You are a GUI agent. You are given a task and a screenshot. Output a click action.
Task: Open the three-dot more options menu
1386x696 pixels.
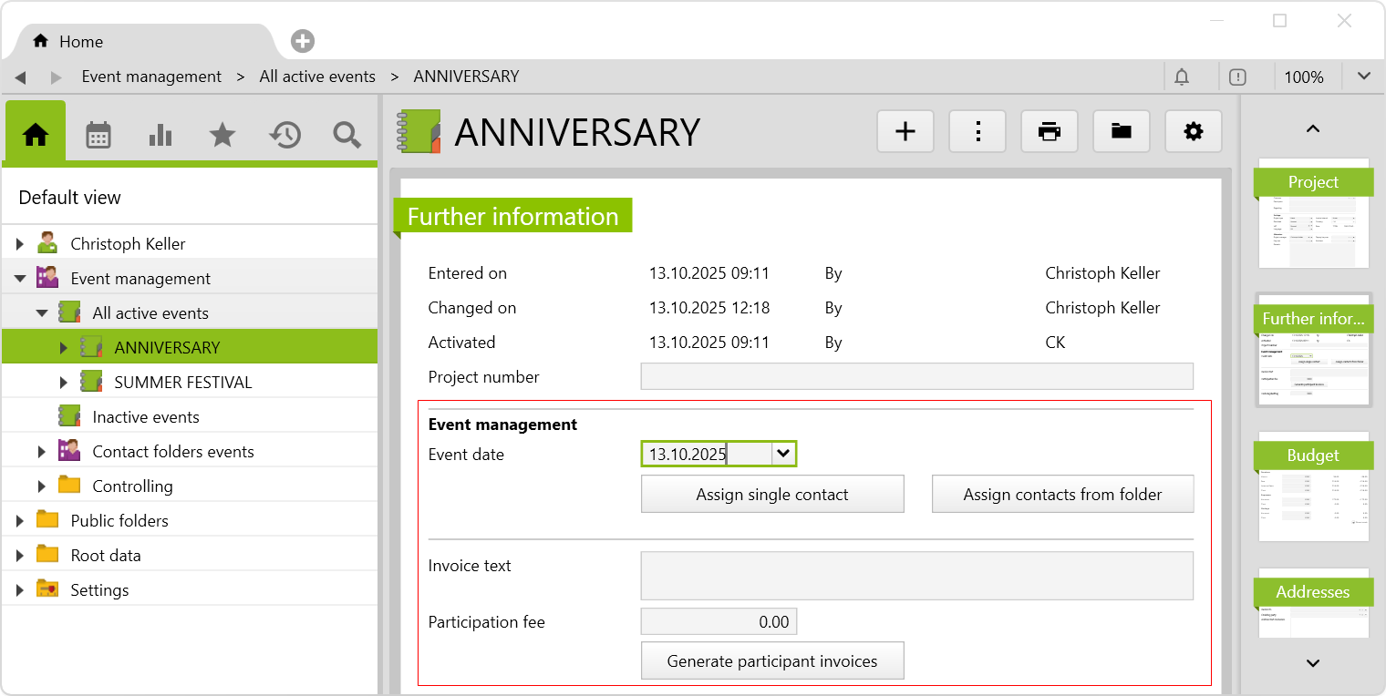click(977, 132)
